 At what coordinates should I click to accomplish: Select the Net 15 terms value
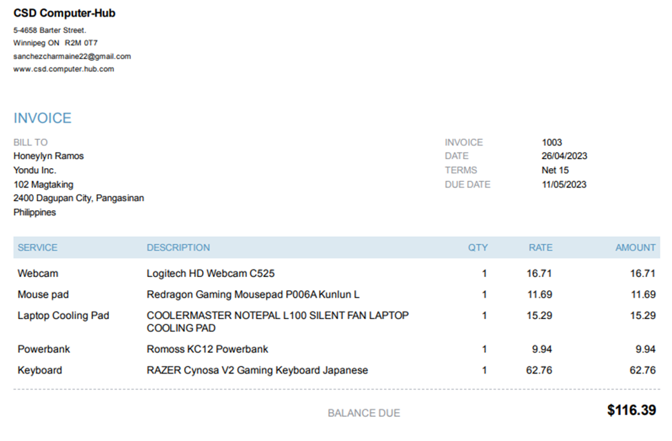[555, 170]
